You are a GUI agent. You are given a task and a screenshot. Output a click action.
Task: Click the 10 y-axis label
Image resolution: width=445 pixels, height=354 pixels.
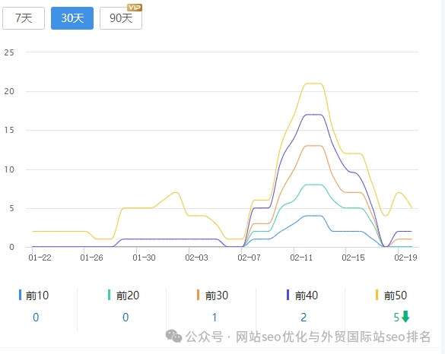point(9,169)
